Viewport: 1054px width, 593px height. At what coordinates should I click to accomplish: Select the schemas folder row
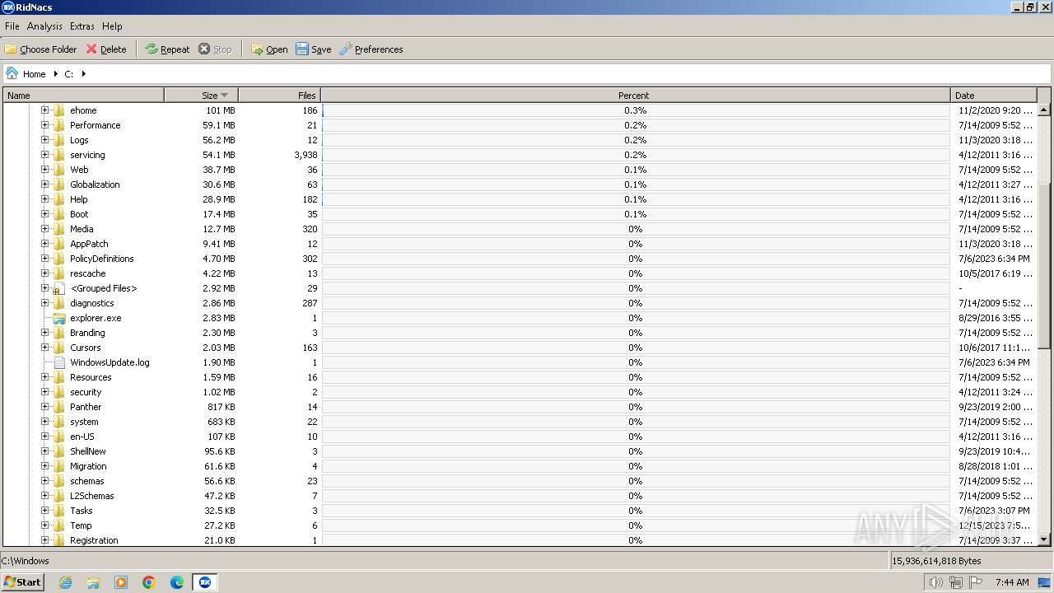(520, 481)
